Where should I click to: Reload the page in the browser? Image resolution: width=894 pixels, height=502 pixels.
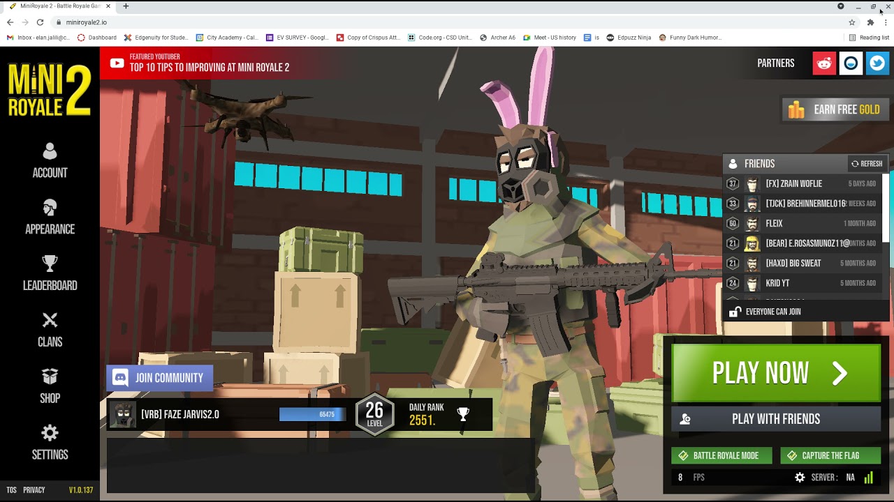point(40,22)
